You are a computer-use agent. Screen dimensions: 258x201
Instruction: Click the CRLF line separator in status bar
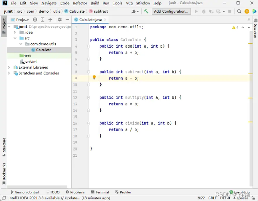tap(212, 198)
